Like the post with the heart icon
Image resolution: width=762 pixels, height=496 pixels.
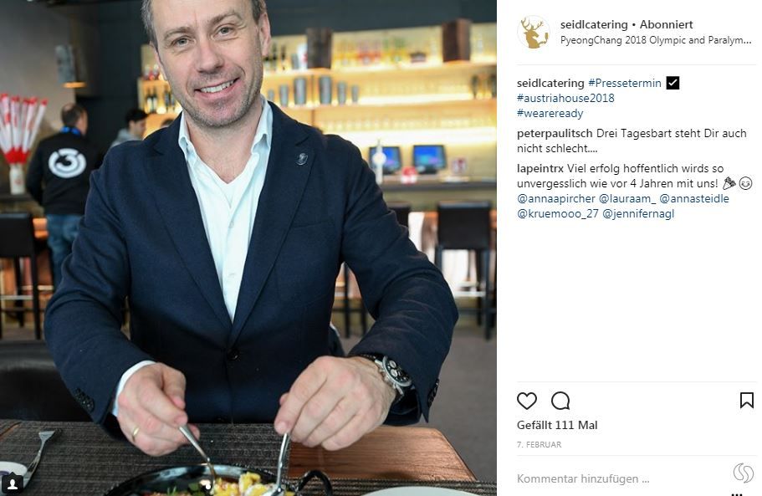click(x=527, y=401)
